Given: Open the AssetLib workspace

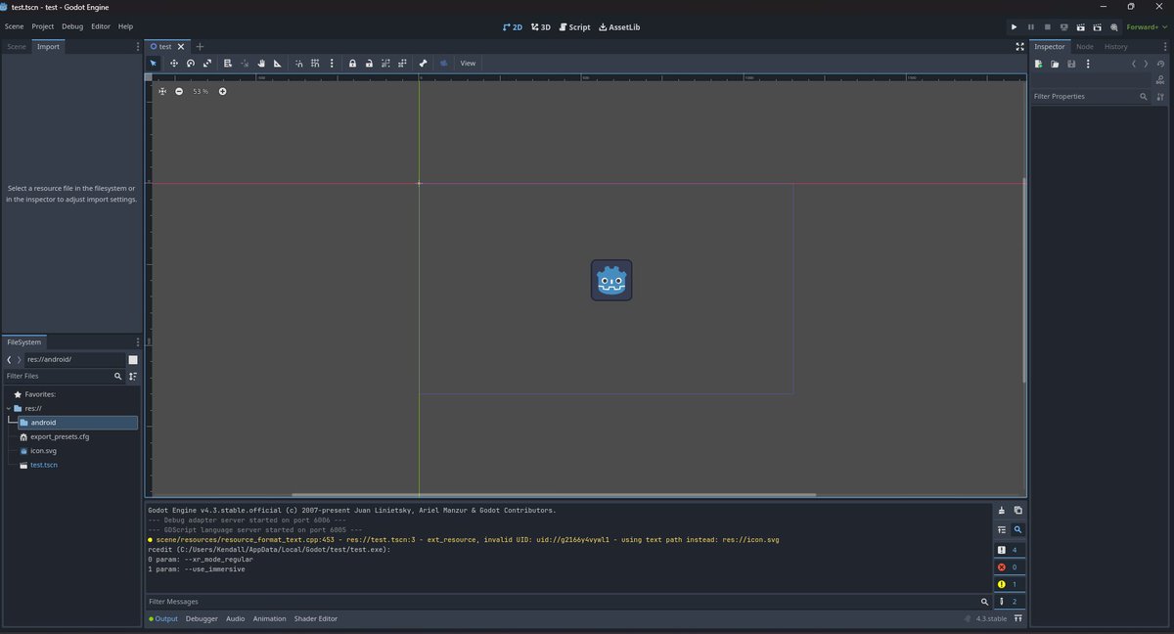Looking at the screenshot, I should pyautogui.click(x=618, y=27).
